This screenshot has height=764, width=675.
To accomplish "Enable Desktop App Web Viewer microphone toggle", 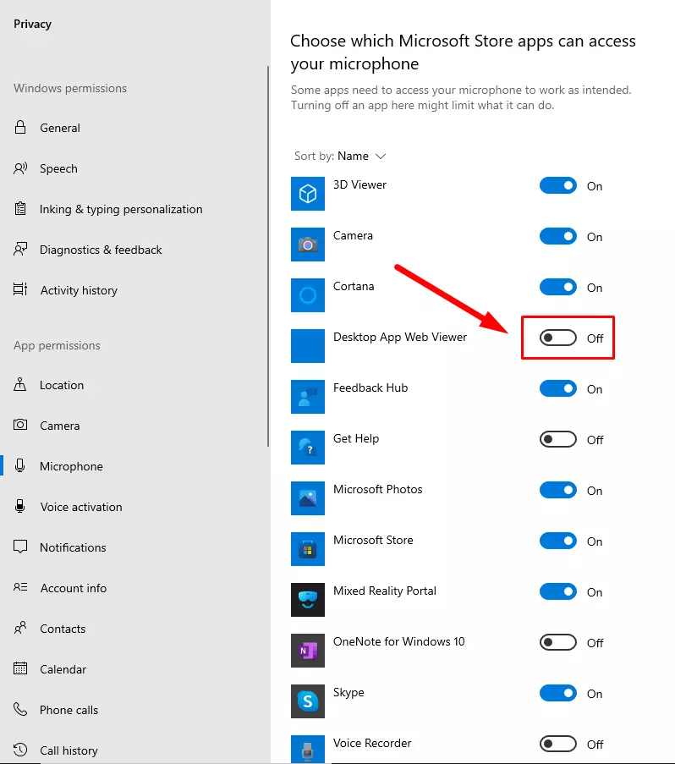I will coord(558,338).
